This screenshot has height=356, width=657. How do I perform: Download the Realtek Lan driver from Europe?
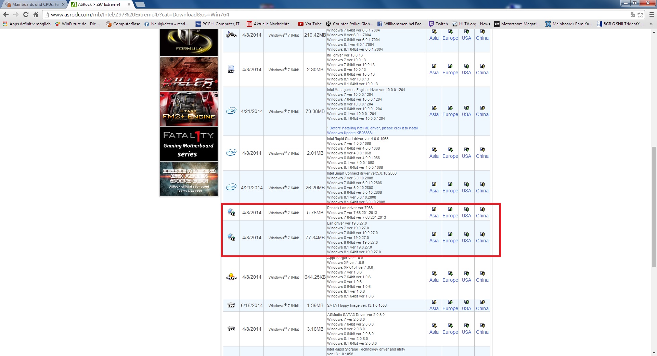coord(450,216)
